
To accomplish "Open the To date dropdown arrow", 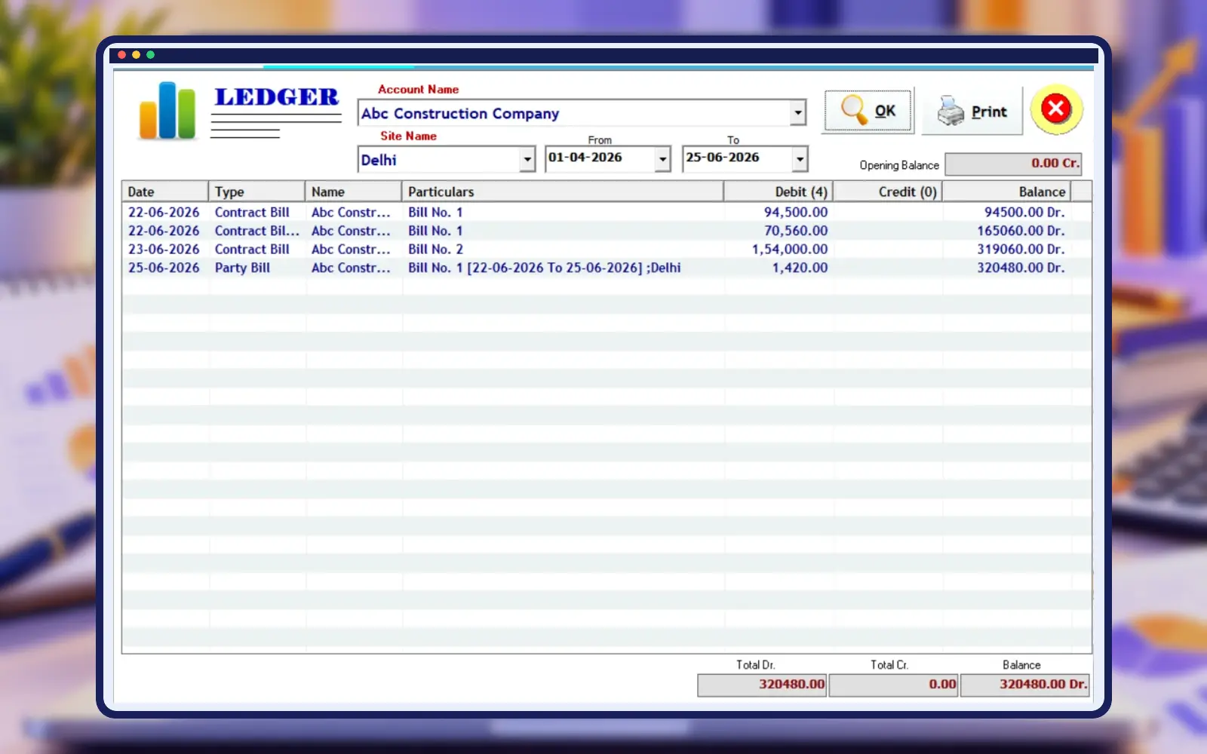I will 800,159.
